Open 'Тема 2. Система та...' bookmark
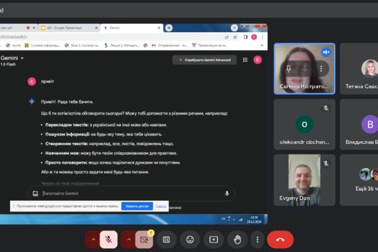Image resolution: width=378 pixels, height=252 pixels. coord(82,45)
